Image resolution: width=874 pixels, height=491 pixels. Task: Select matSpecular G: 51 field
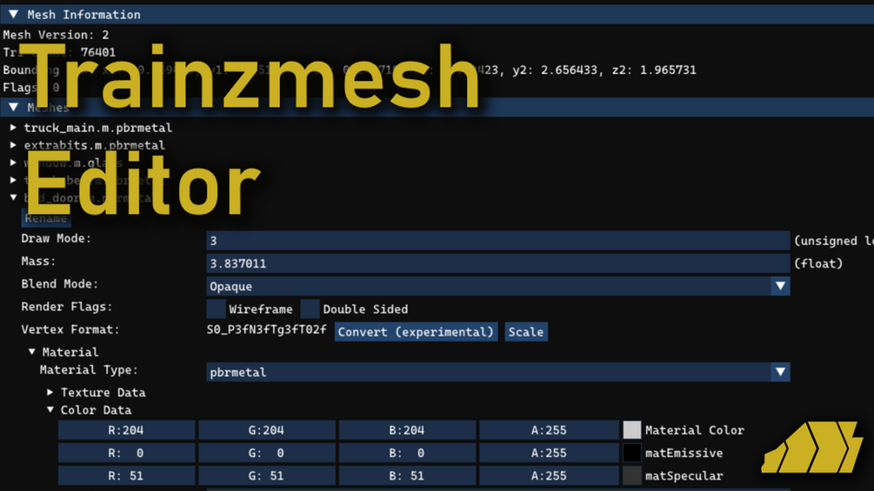tap(267, 475)
